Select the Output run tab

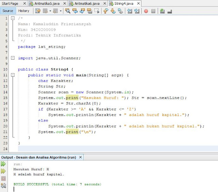click(38, 157)
